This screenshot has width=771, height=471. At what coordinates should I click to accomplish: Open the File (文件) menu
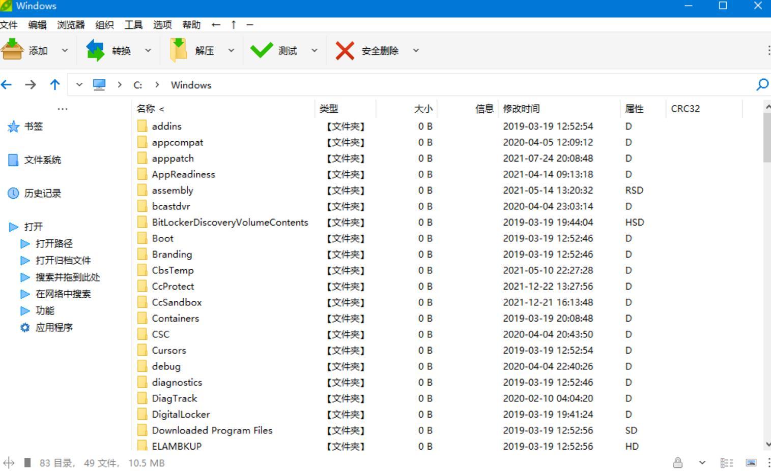click(9, 24)
